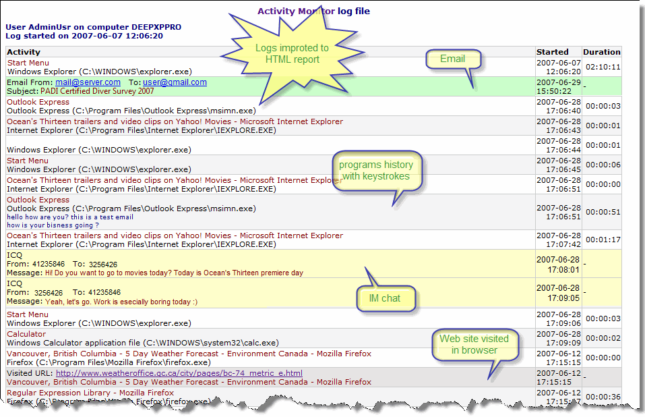Image resolution: width=645 pixels, height=417 pixels.
Task: Click the duration value 02:10:11
Action: click(603, 67)
